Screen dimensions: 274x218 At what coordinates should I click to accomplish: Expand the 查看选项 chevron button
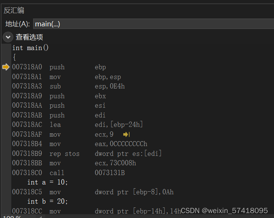(8, 37)
